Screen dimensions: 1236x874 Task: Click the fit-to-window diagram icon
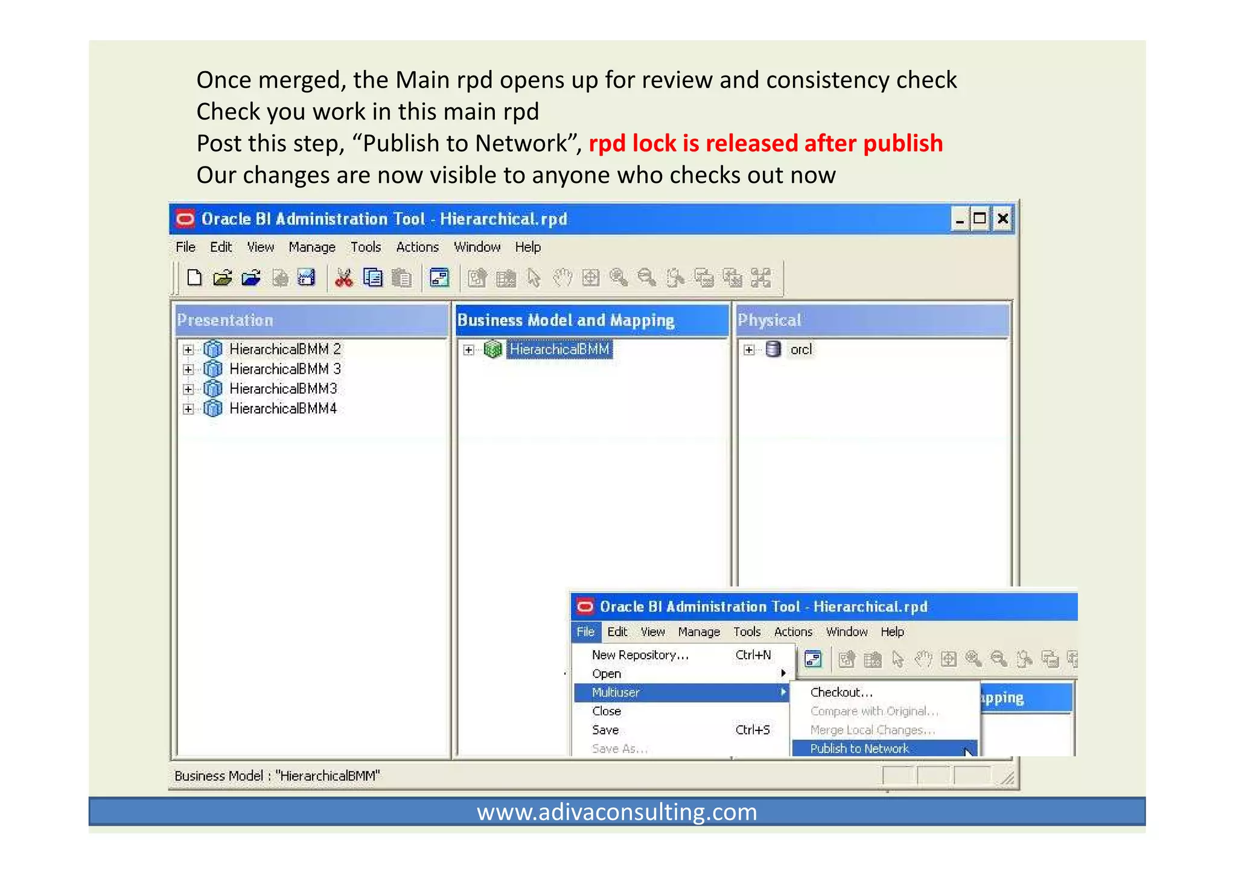[591, 278]
